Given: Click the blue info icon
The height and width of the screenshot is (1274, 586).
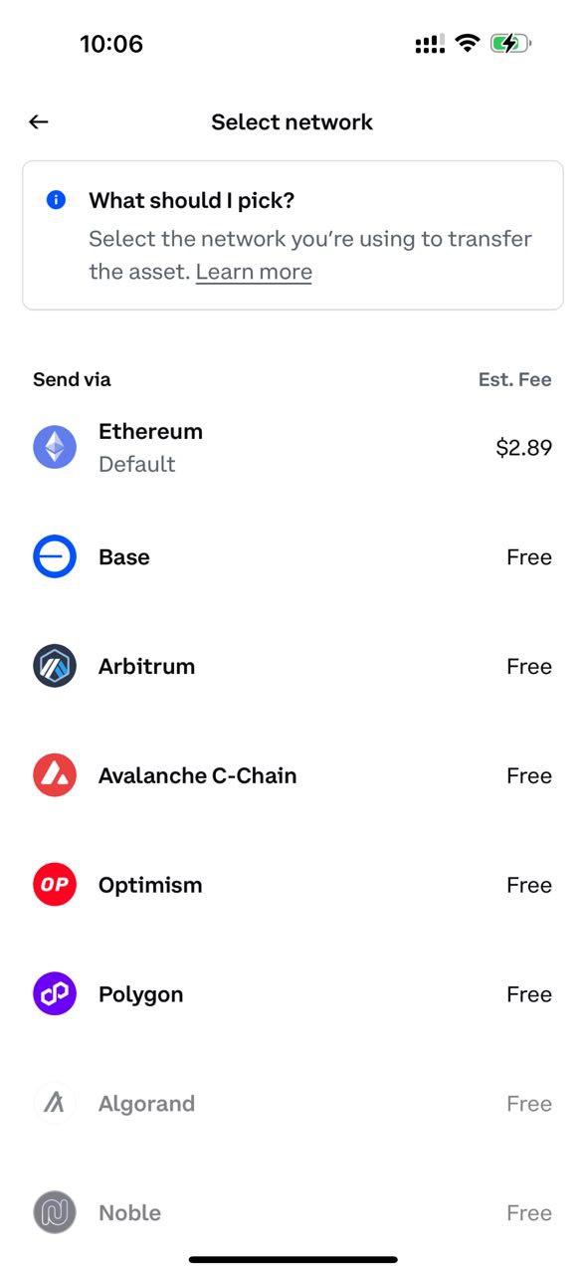Looking at the screenshot, I should tap(56, 200).
